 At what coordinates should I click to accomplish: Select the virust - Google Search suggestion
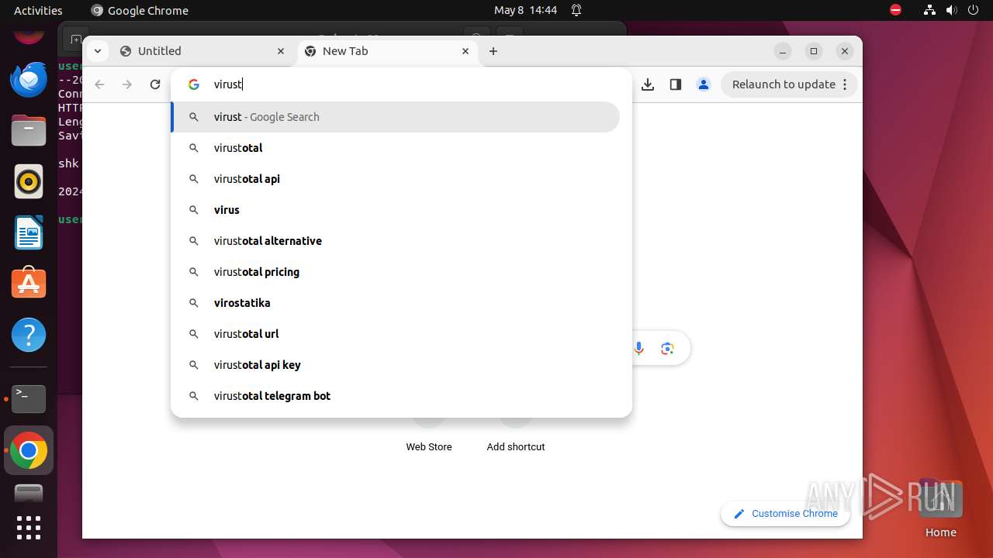click(395, 117)
